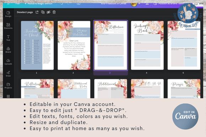
Task: Click the page number 1 label
Action: (37, 73)
